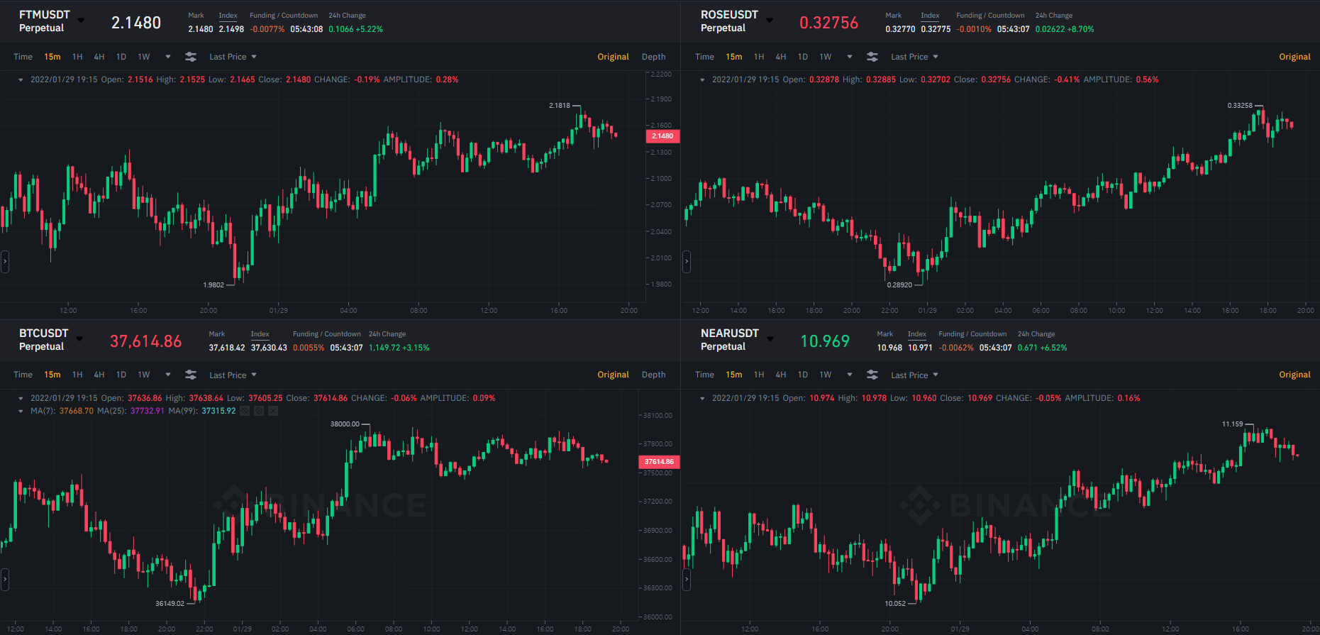Expand more intervals arrow in BTCUSDT chart
This screenshot has width=1320, height=635.
tap(168, 375)
